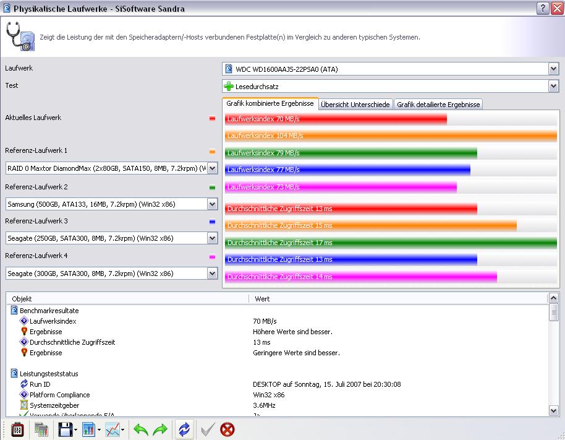Open the options mixer icon in bottom toolbar
Image resolution: width=565 pixels, height=440 pixels.
coord(17,429)
